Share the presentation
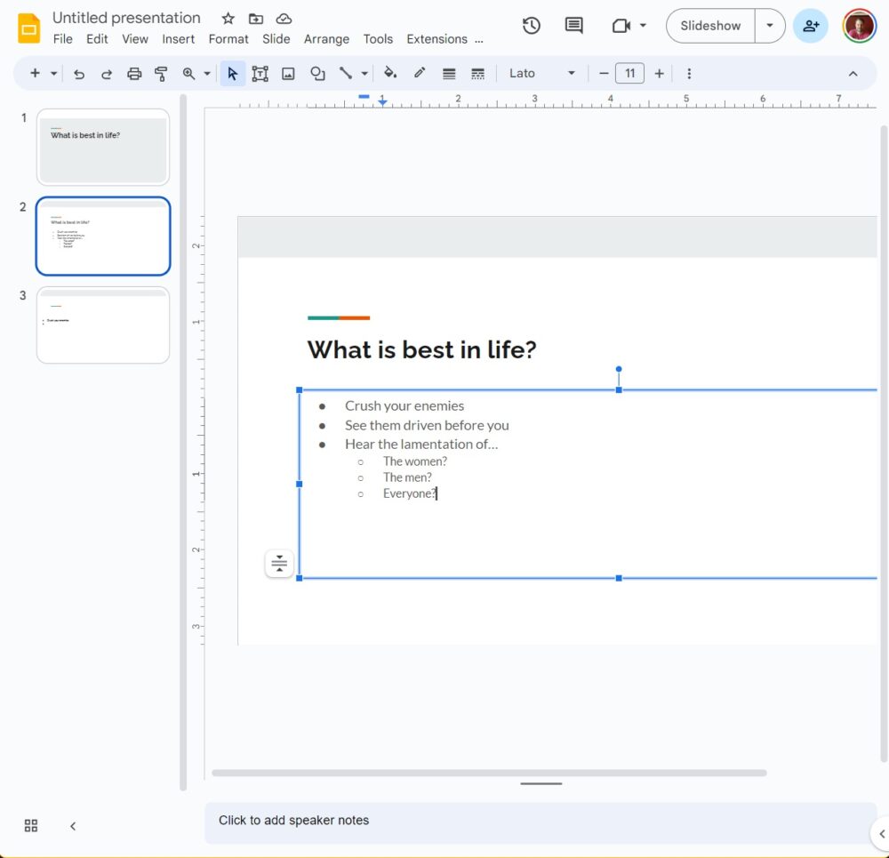 (x=811, y=26)
